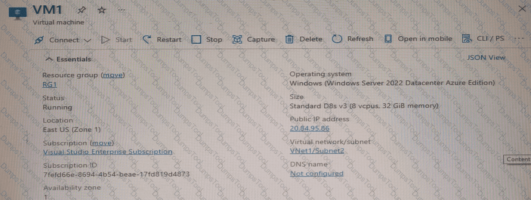Click the Operating system label
This screenshot has height=200, width=531.
coord(321,74)
